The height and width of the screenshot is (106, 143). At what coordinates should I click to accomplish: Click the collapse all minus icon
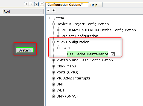tap(48, 10)
